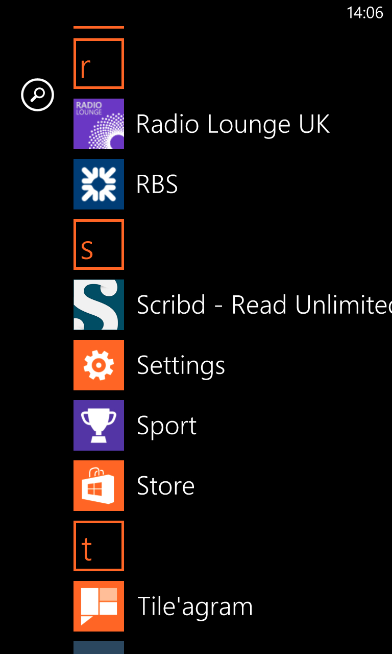This screenshot has height=654, width=392.
Task: Jump using the 's' letter header
Action: point(99,244)
